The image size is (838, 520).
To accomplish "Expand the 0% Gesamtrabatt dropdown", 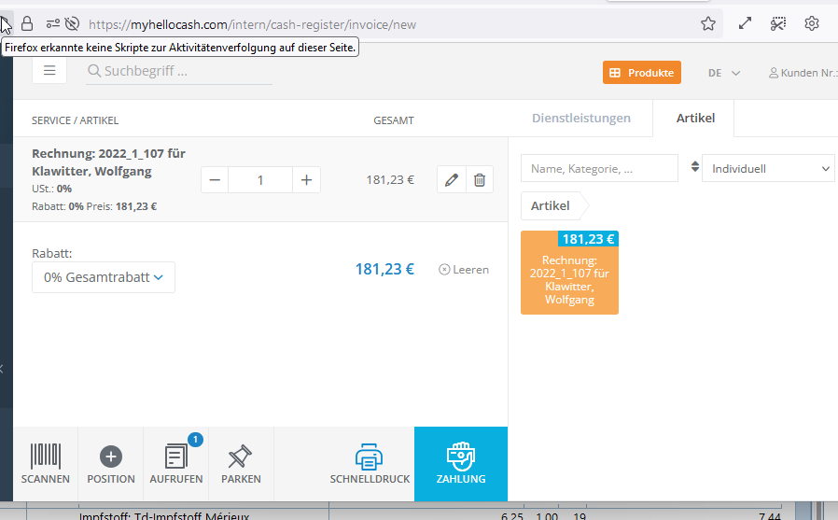I will 104,277.
